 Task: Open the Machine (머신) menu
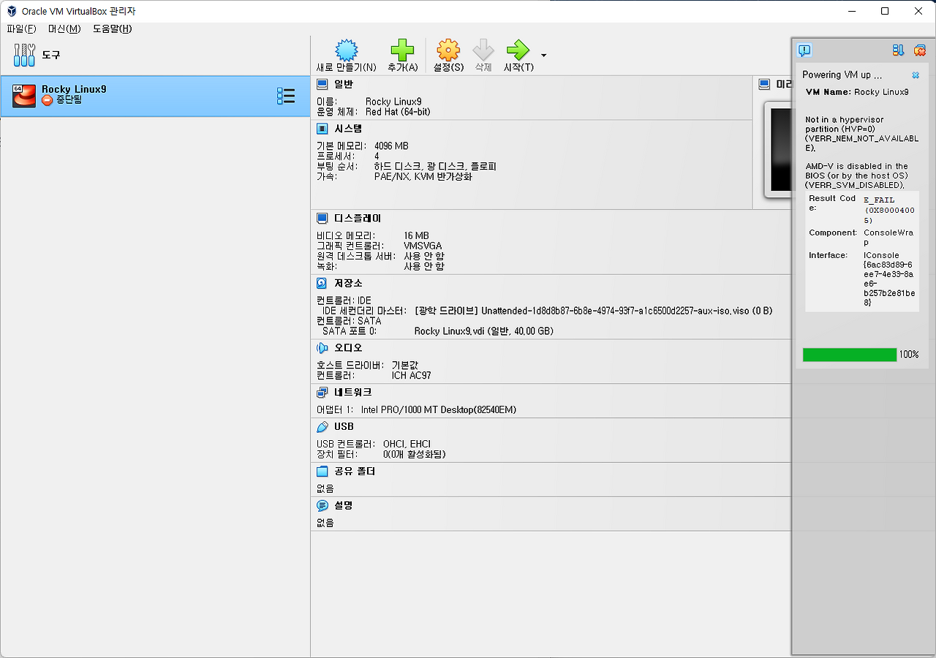pos(64,29)
